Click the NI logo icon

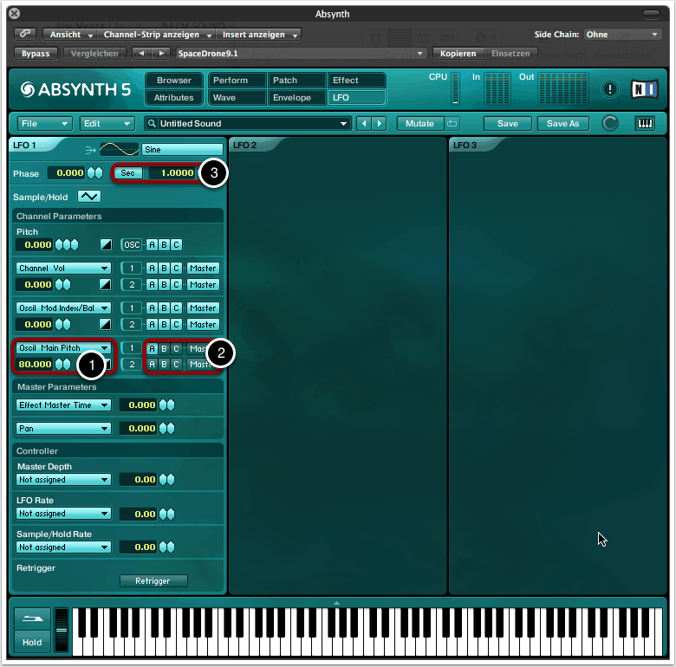(644, 89)
